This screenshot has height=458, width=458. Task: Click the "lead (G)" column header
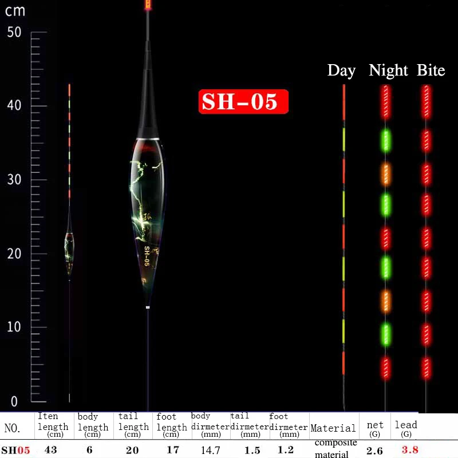click(406, 428)
